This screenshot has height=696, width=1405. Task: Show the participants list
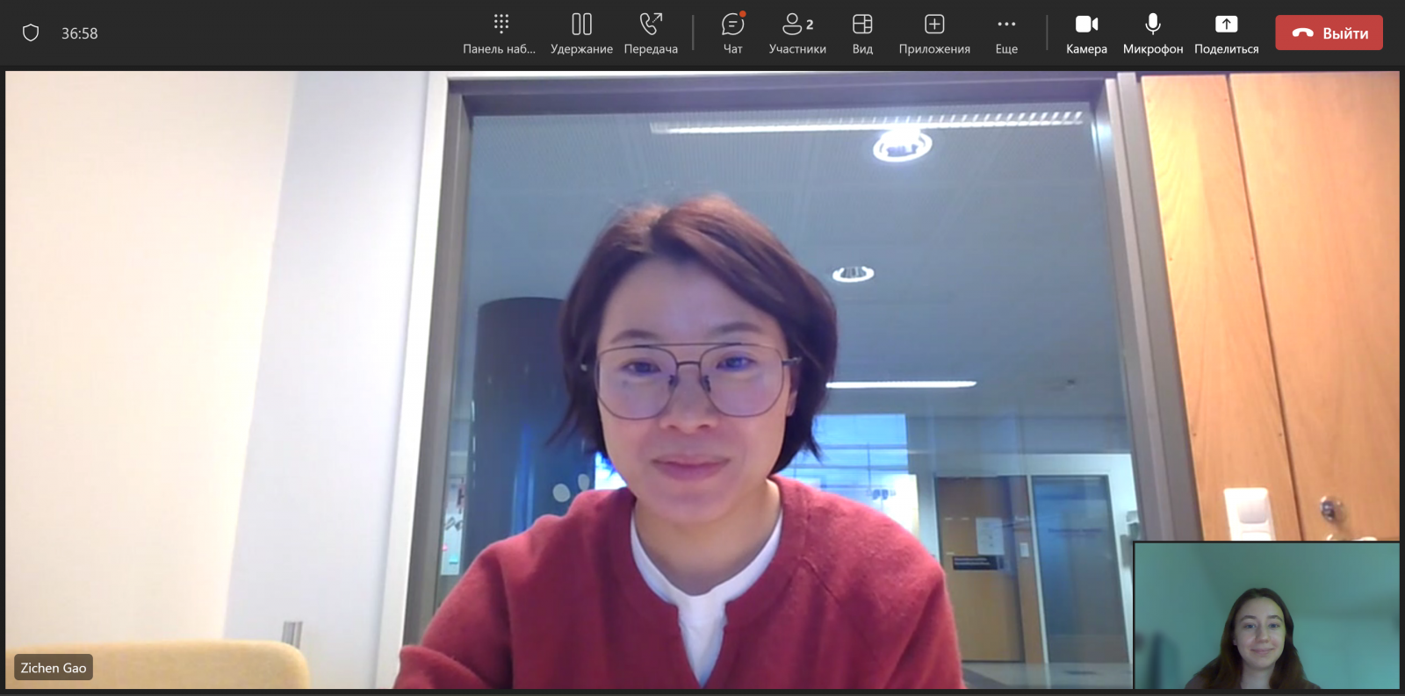coord(796,24)
